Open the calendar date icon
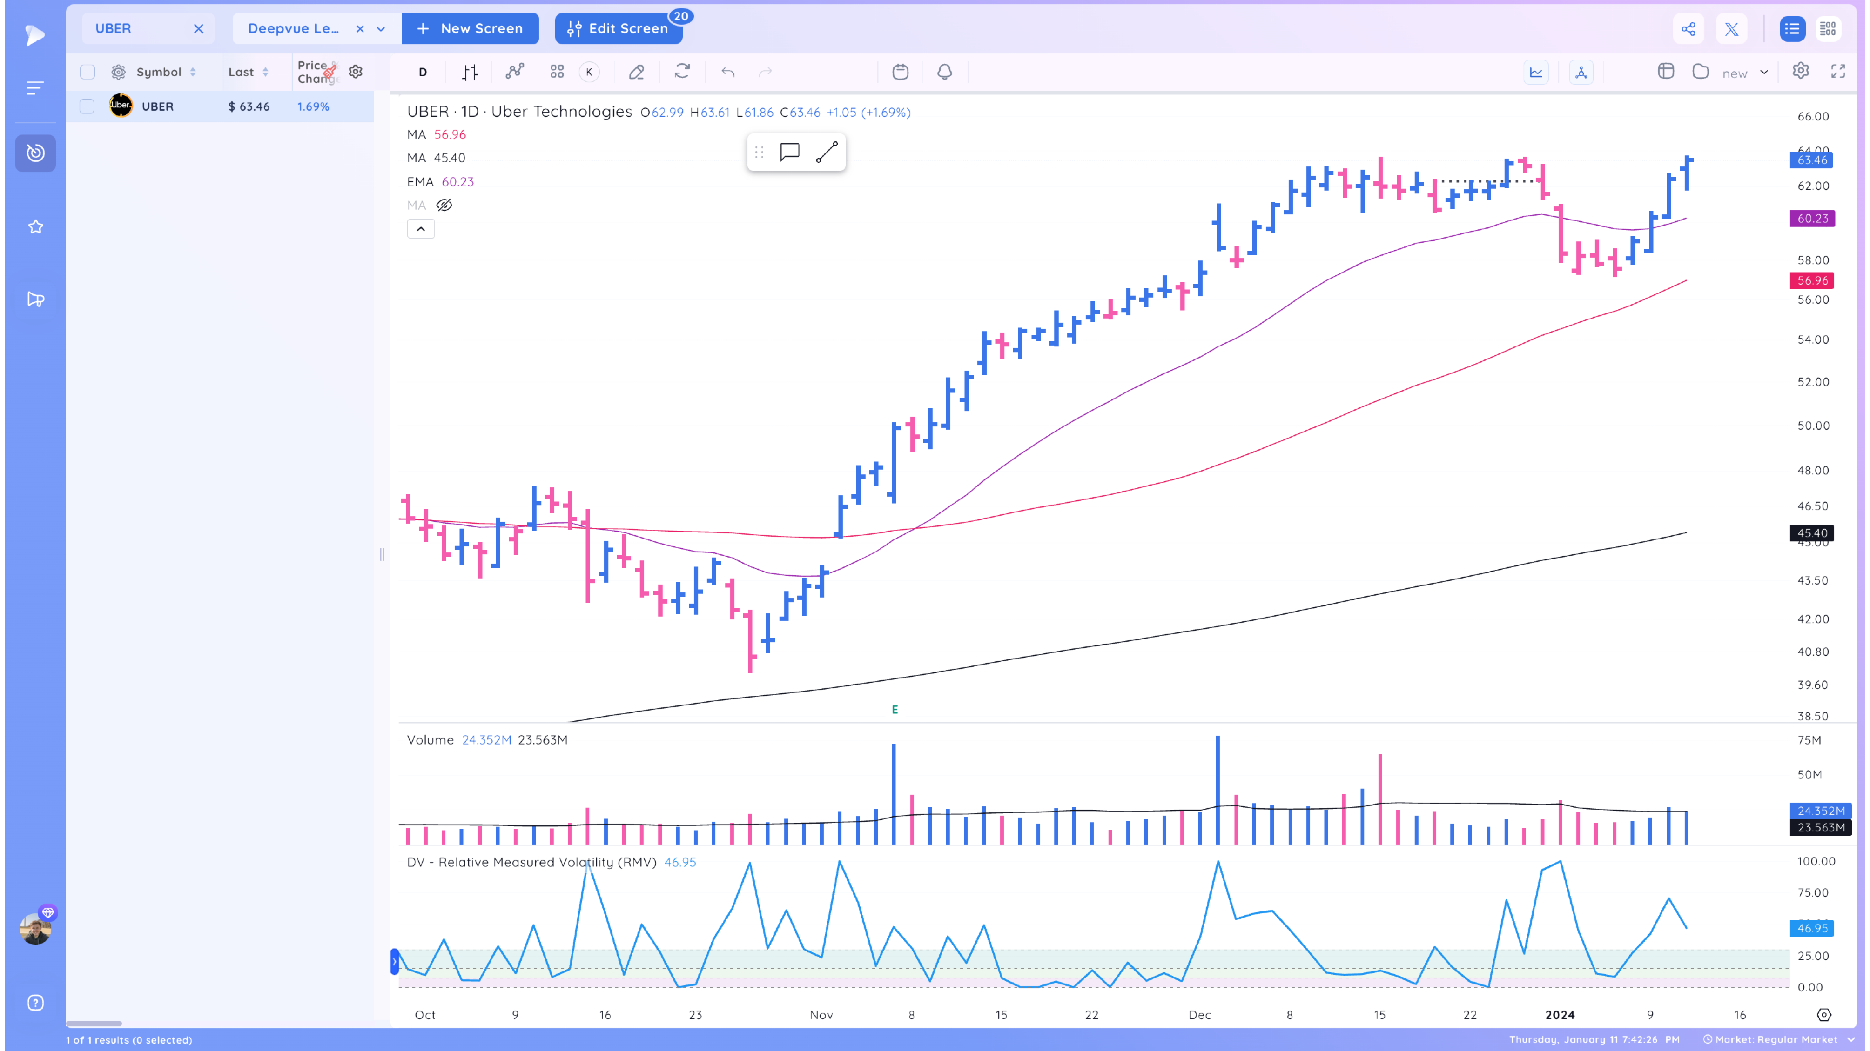 point(900,72)
